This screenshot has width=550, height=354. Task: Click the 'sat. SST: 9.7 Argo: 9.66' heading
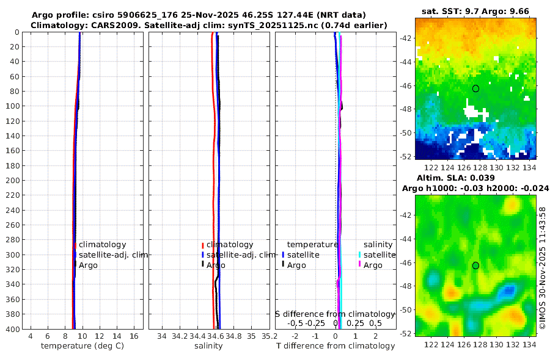tap(475, 11)
